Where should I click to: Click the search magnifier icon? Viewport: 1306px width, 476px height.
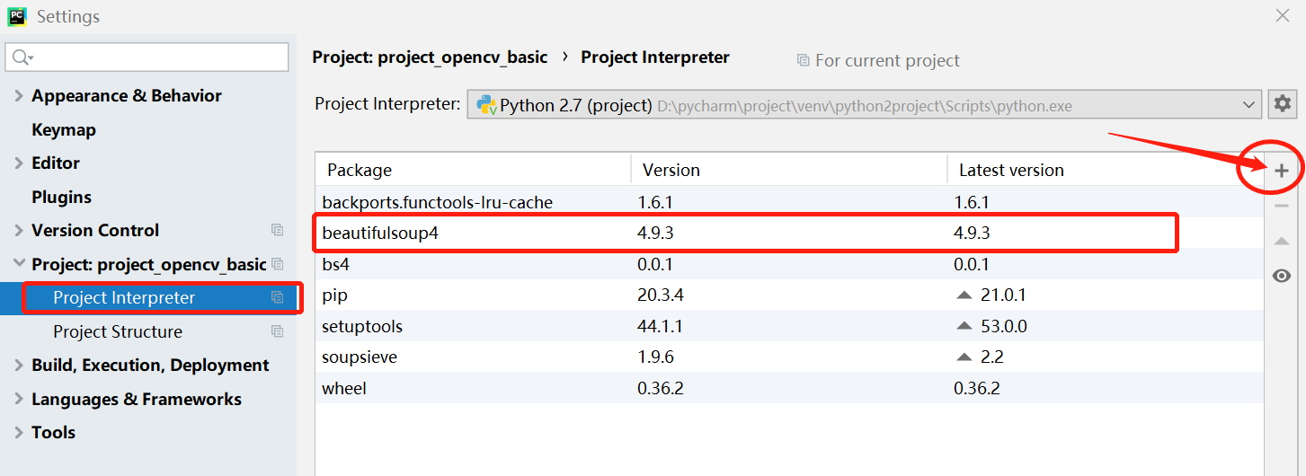(22, 57)
